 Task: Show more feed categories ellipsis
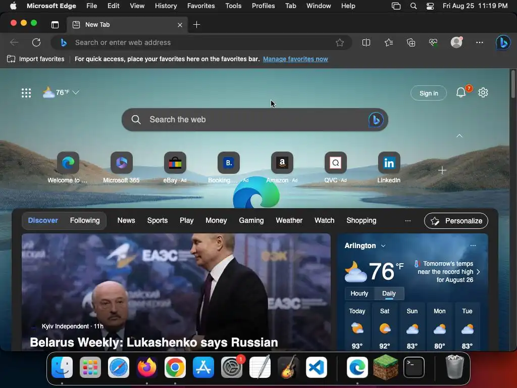tap(408, 221)
